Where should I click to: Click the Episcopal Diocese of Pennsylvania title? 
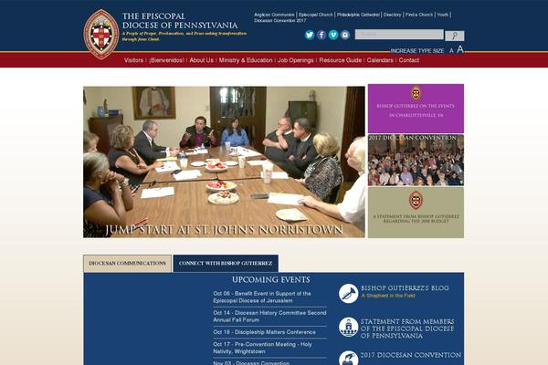click(x=180, y=21)
